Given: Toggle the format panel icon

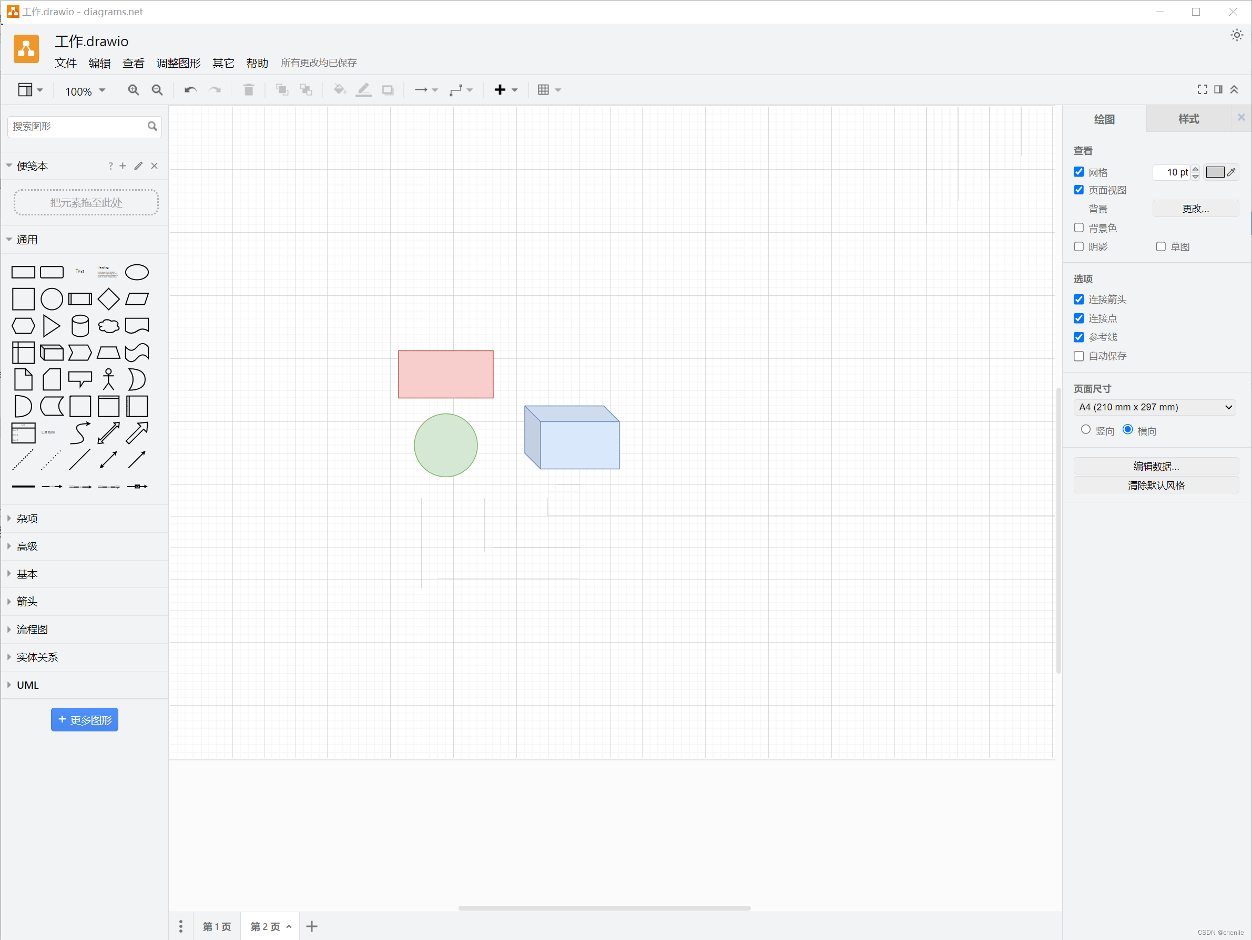Looking at the screenshot, I should [x=1218, y=89].
